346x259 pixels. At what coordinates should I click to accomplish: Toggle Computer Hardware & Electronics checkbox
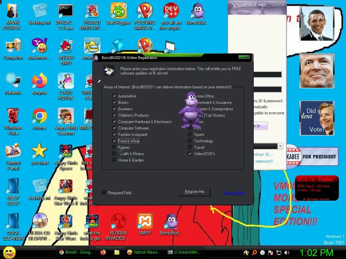(x=114, y=121)
